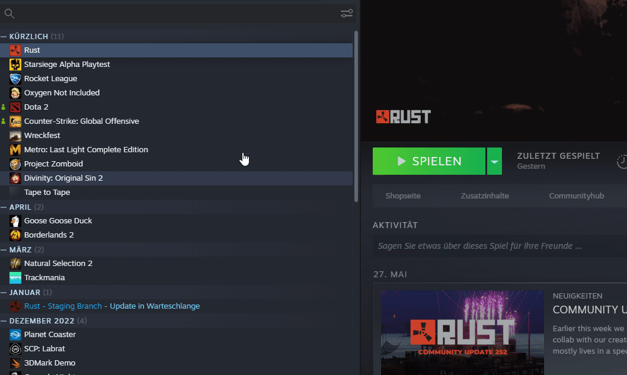Select Goose Goose Duck
This screenshot has height=375, width=627.
click(x=177, y=221)
